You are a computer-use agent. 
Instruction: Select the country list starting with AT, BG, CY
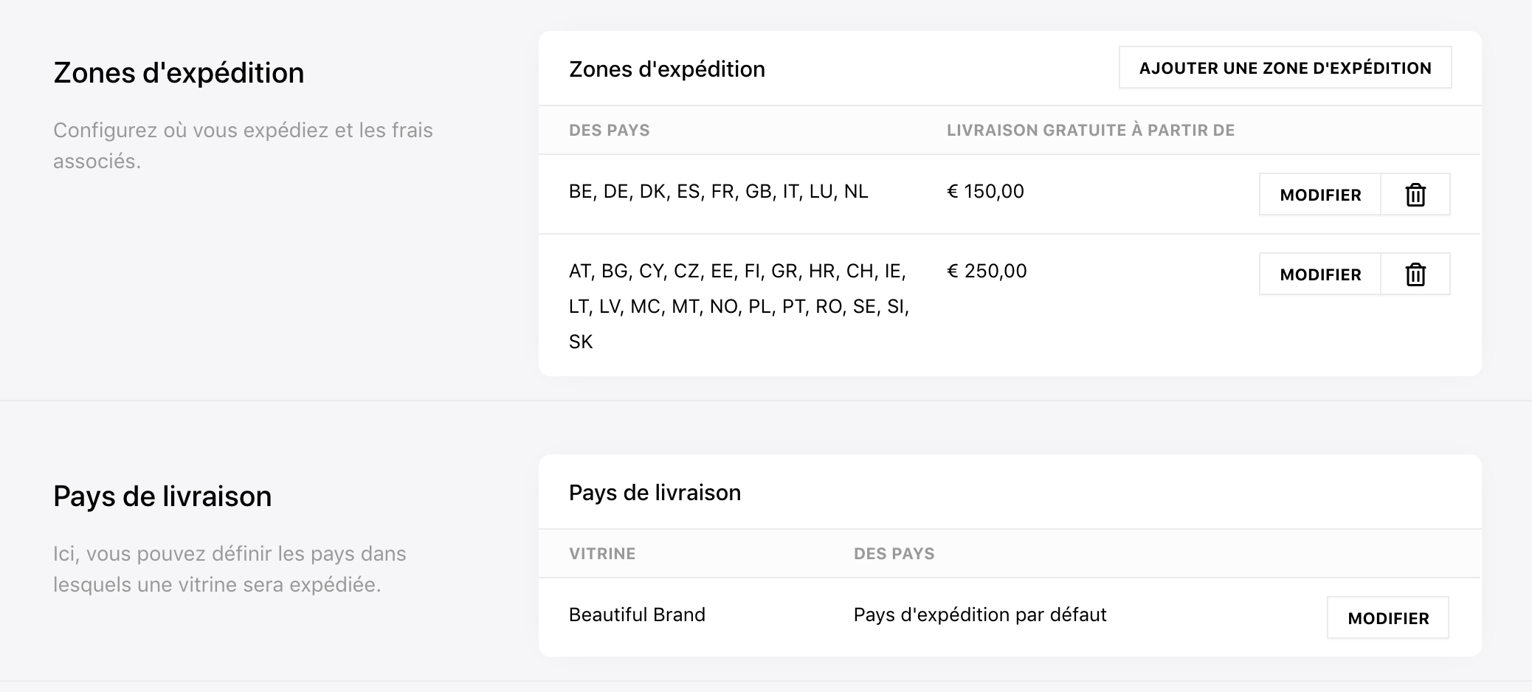coord(739,306)
